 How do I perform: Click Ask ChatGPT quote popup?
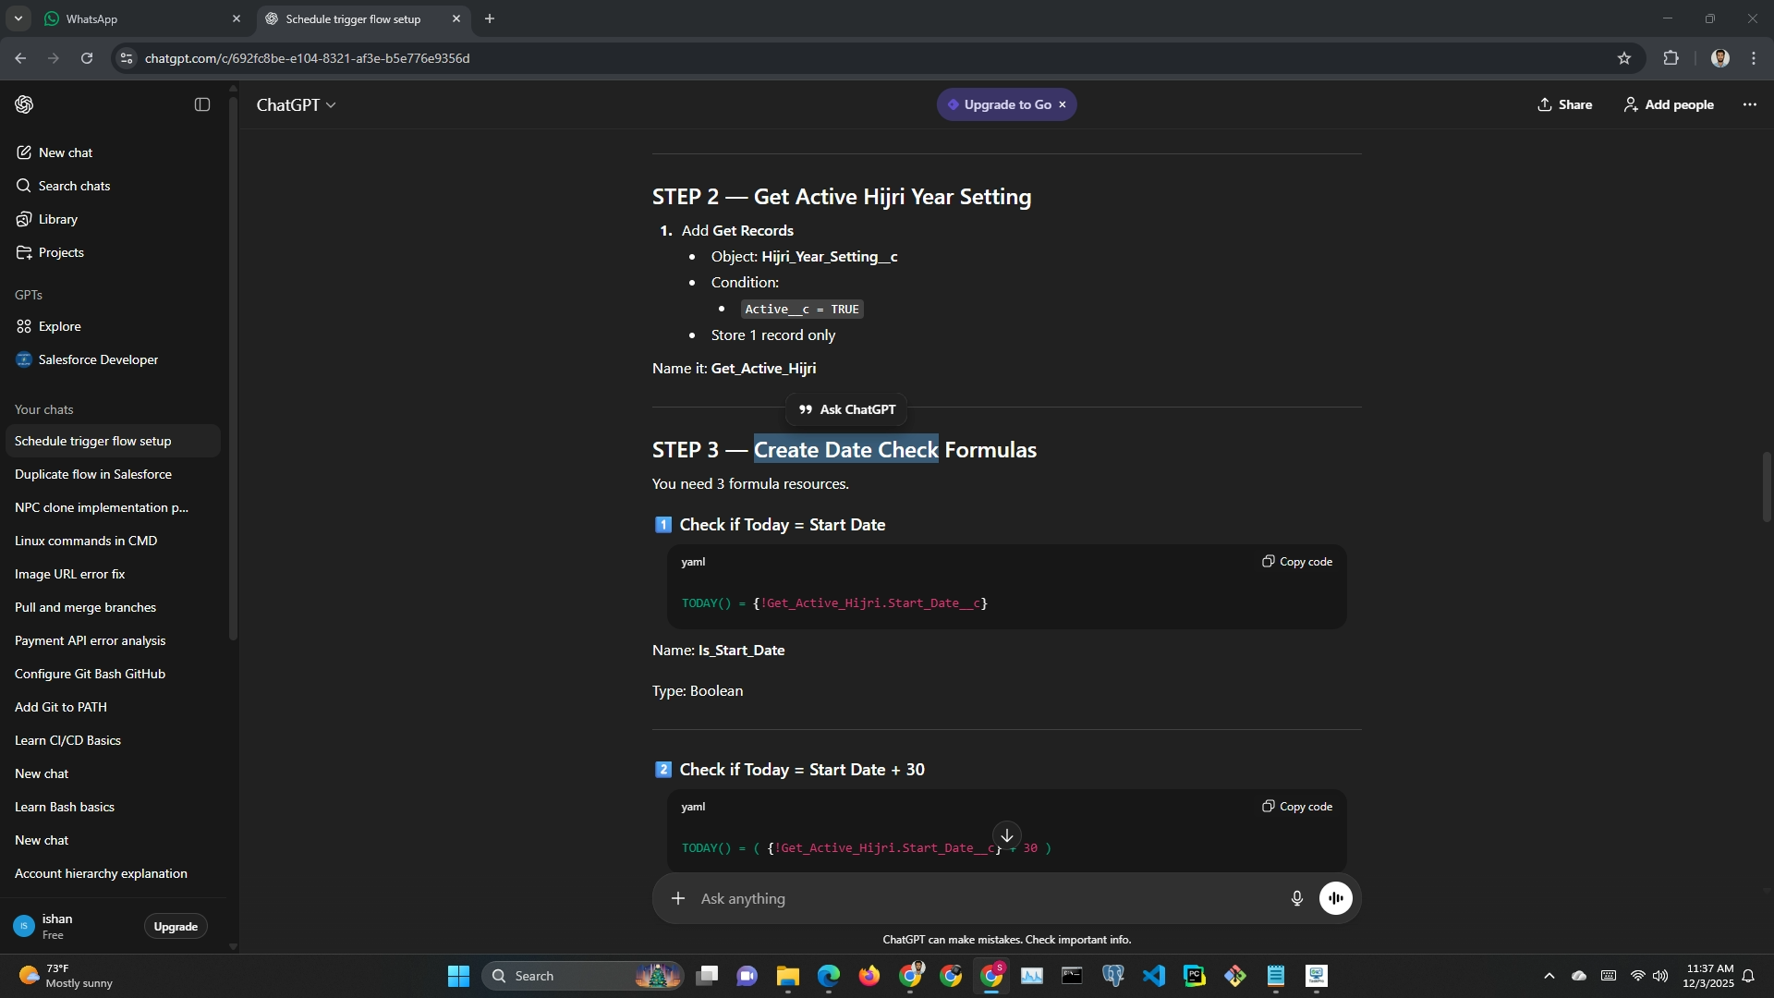click(846, 409)
